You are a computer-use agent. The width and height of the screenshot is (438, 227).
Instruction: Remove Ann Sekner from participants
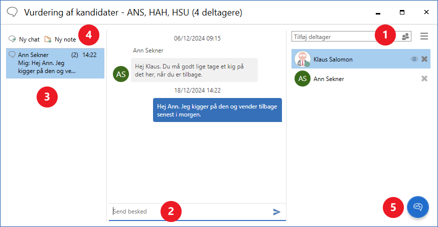pos(424,78)
